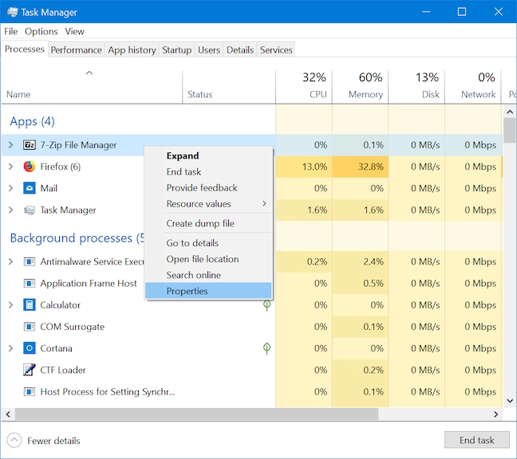The image size is (517, 459).
Task: Switch to the Performance tab
Action: 76,50
